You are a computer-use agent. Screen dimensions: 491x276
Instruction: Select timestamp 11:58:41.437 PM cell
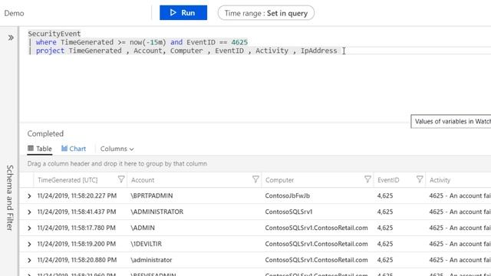point(77,212)
